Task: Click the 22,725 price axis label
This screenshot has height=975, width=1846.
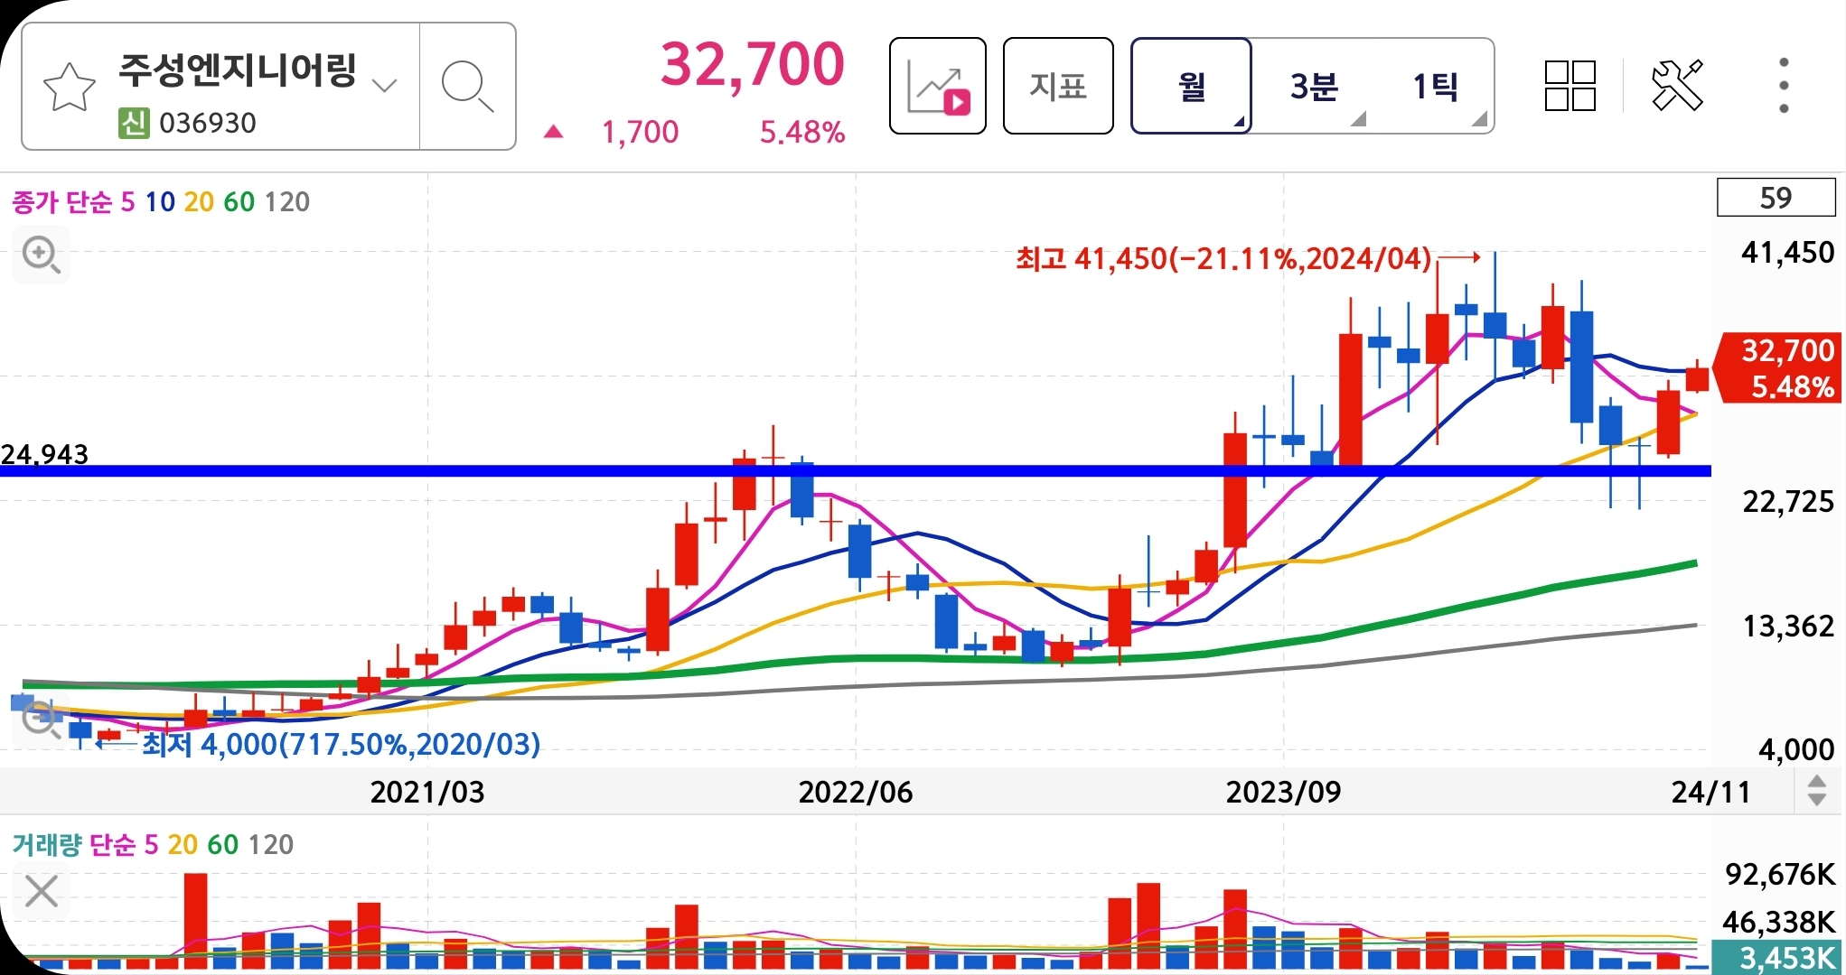Action: pyautogui.click(x=1788, y=502)
